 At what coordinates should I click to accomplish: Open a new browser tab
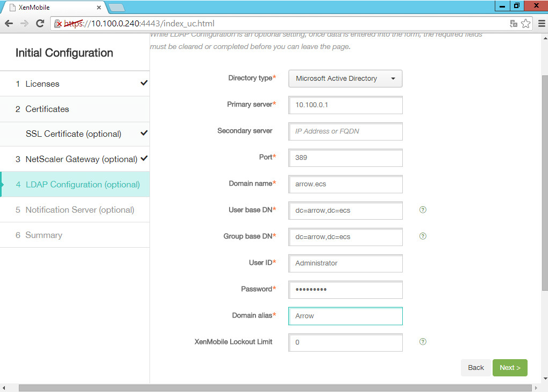pos(116,8)
